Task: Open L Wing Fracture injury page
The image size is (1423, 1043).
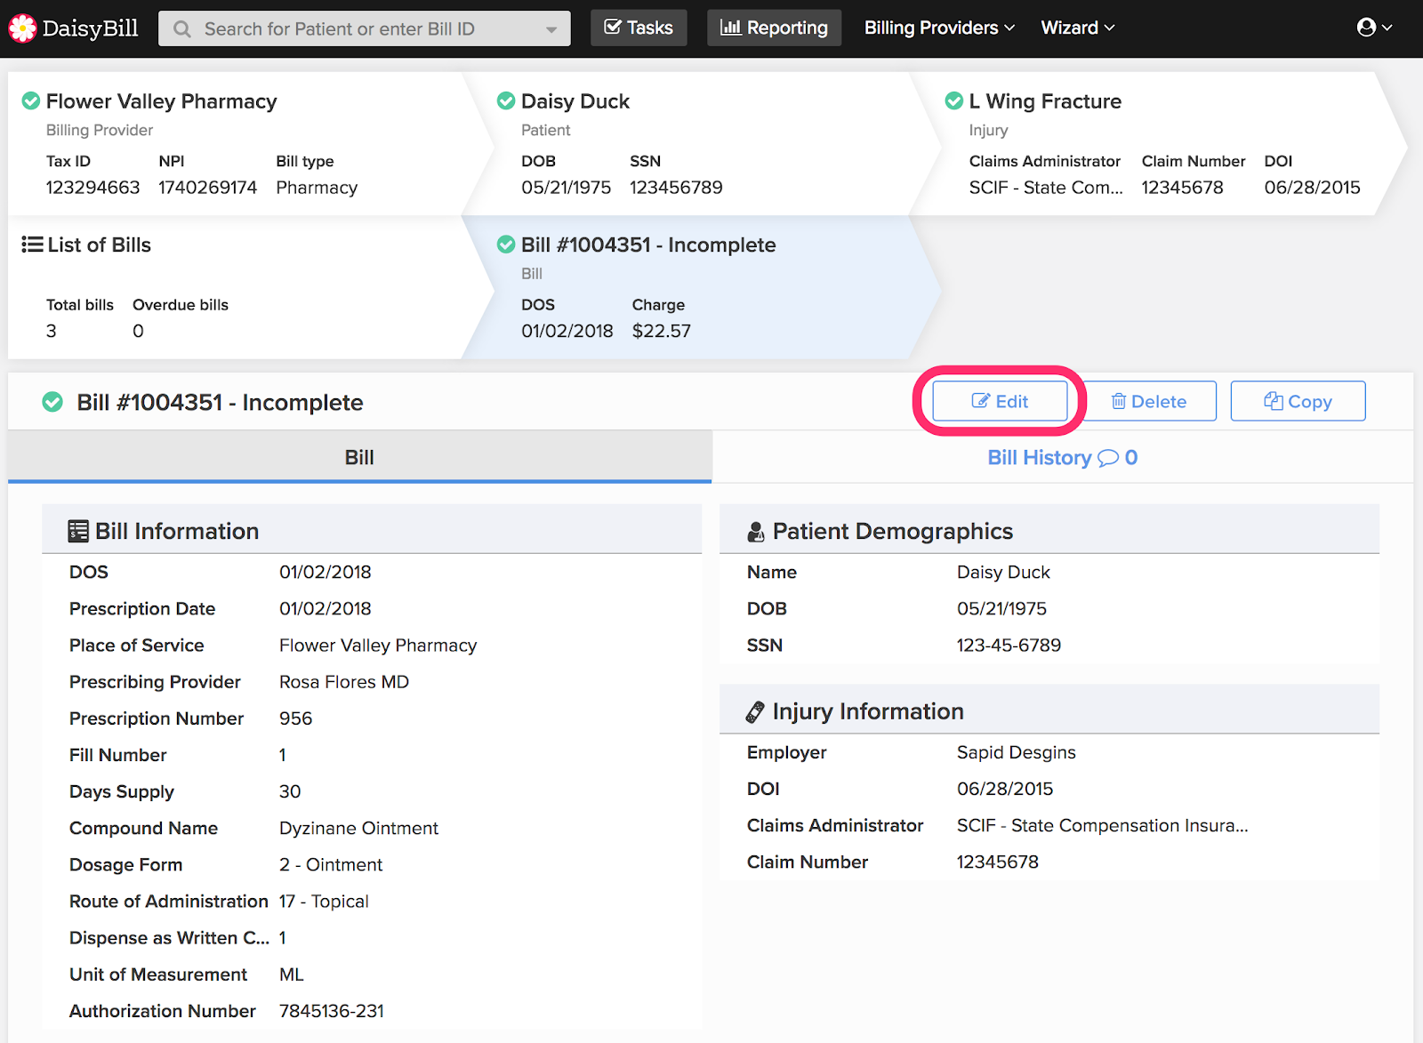Action: point(1045,101)
